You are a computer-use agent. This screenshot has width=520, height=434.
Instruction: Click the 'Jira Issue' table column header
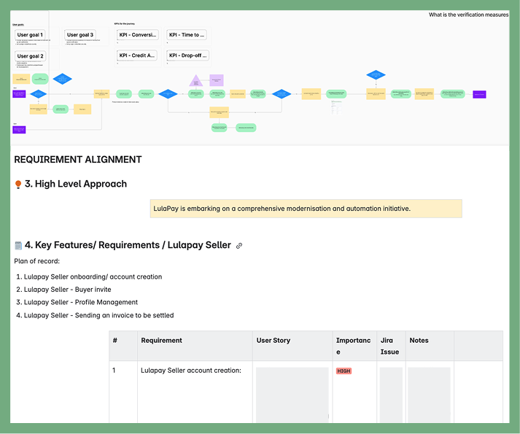[x=391, y=346]
